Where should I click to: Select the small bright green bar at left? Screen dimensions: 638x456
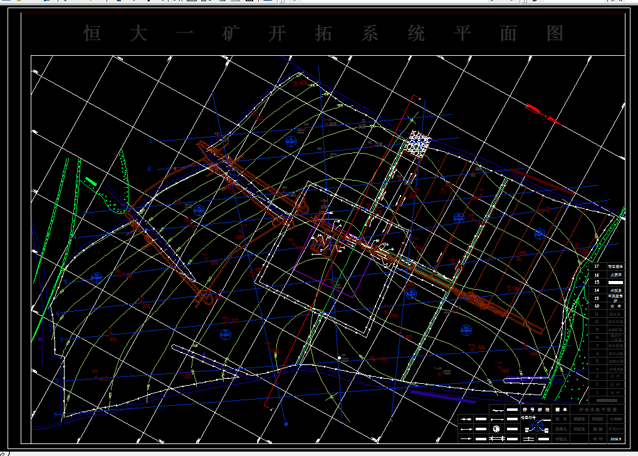(x=90, y=181)
